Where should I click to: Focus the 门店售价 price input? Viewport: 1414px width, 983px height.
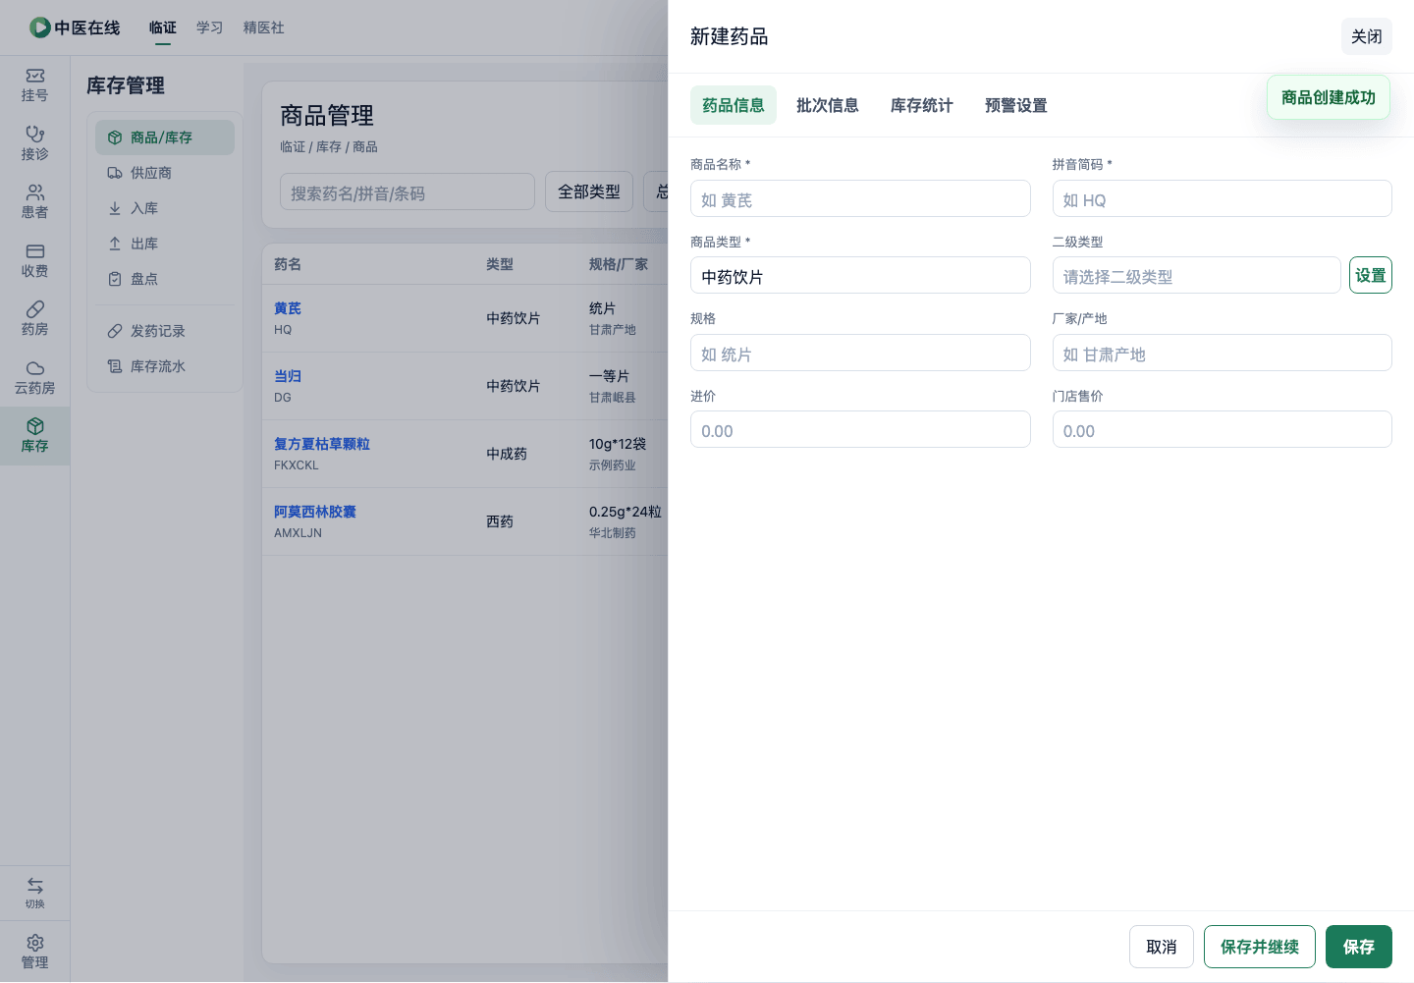coord(1223,430)
